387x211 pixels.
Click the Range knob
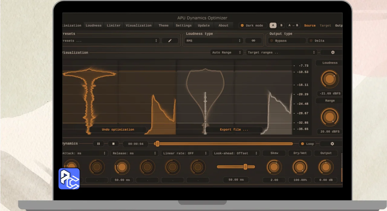point(330,117)
